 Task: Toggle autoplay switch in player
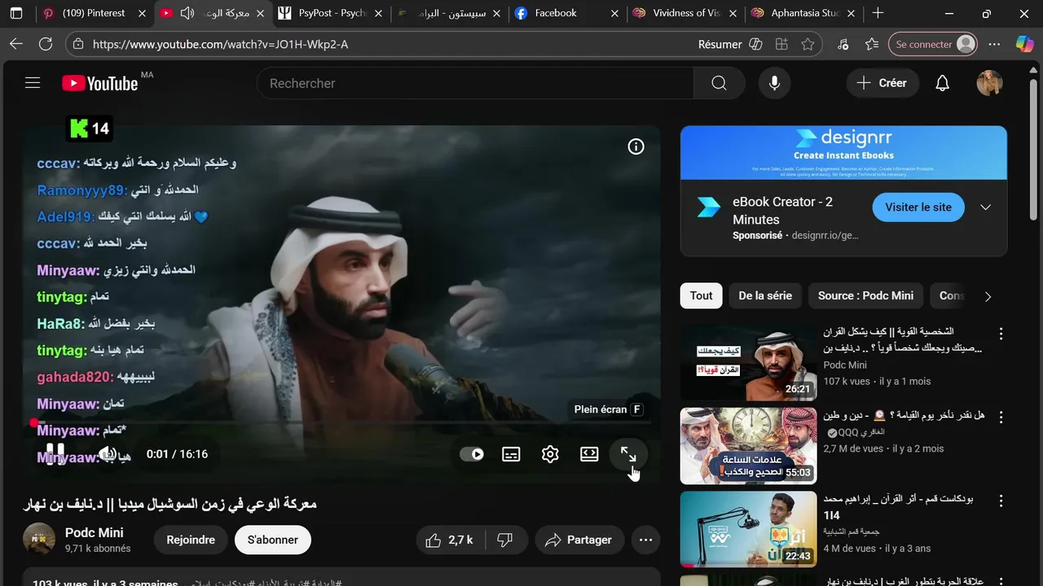tap(472, 454)
